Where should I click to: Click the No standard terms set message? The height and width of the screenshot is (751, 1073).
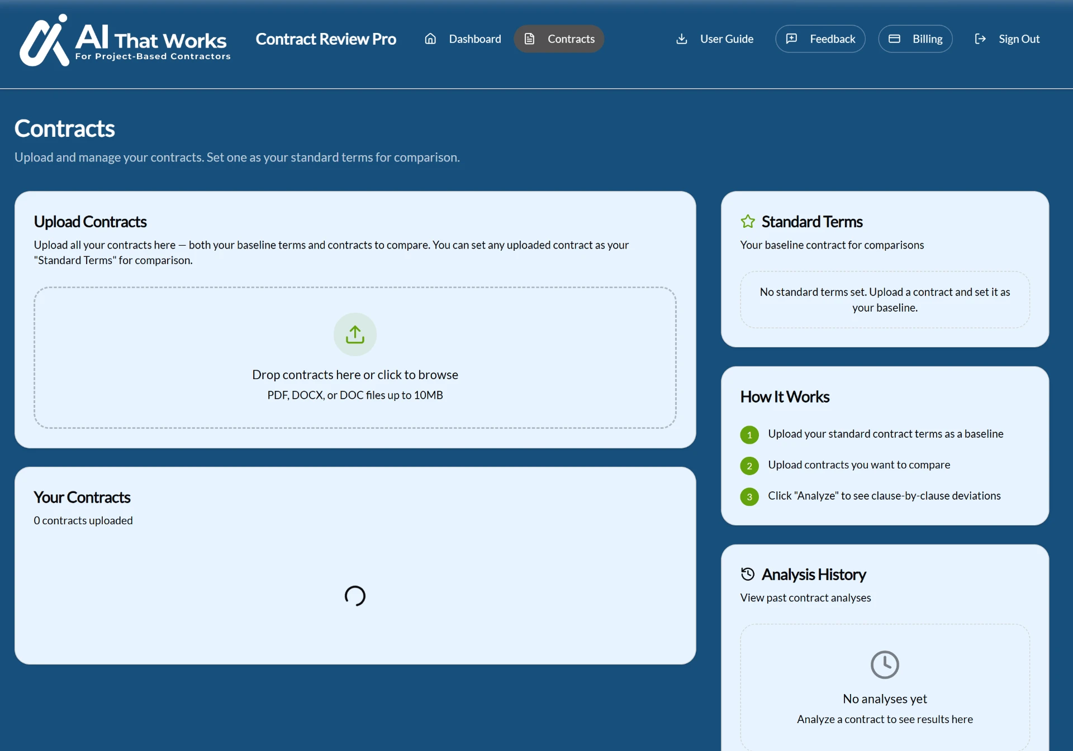pyautogui.click(x=885, y=300)
